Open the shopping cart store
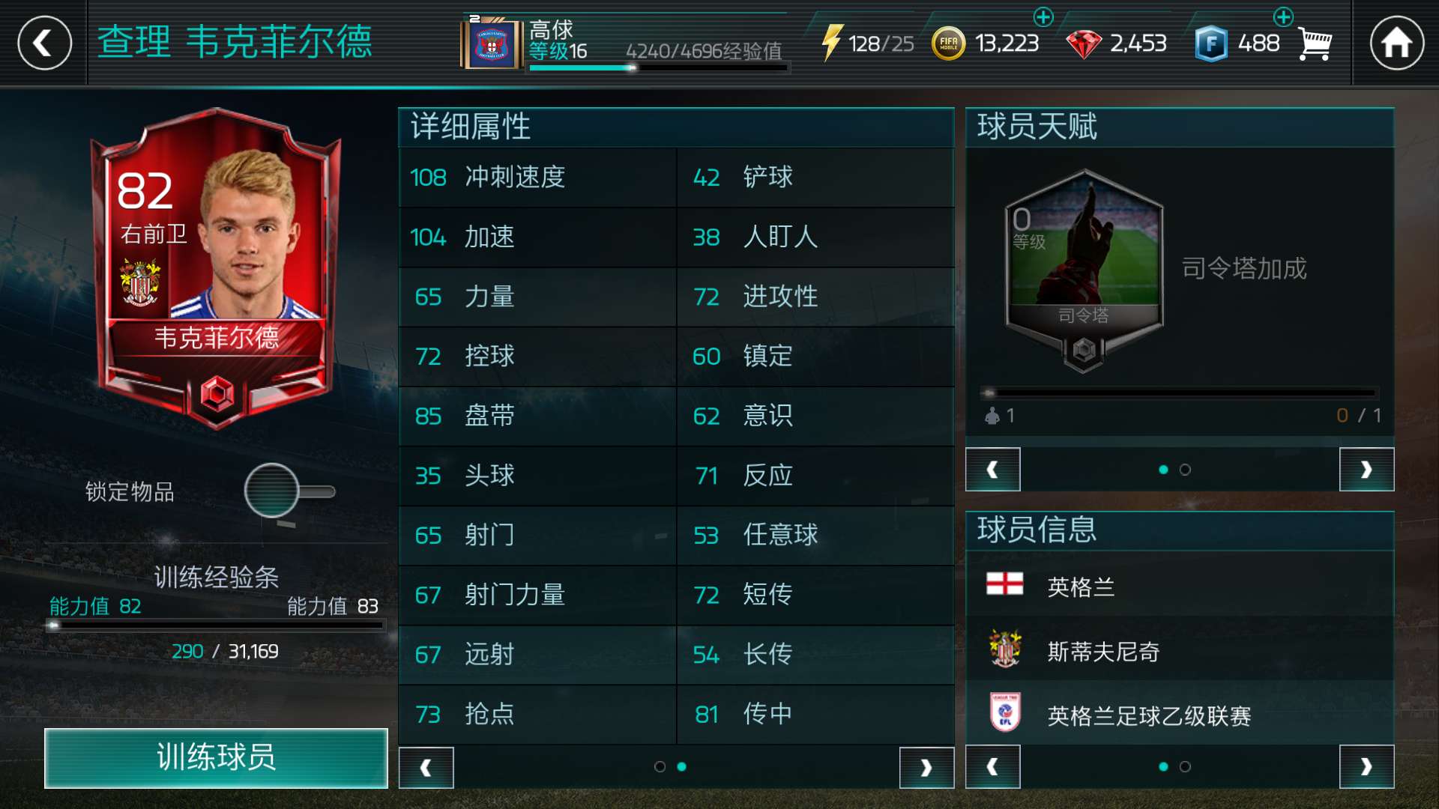Screen dimensions: 1439x809 pyautogui.click(x=1315, y=43)
